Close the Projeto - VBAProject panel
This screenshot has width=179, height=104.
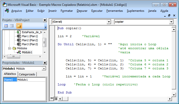[45, 20]
